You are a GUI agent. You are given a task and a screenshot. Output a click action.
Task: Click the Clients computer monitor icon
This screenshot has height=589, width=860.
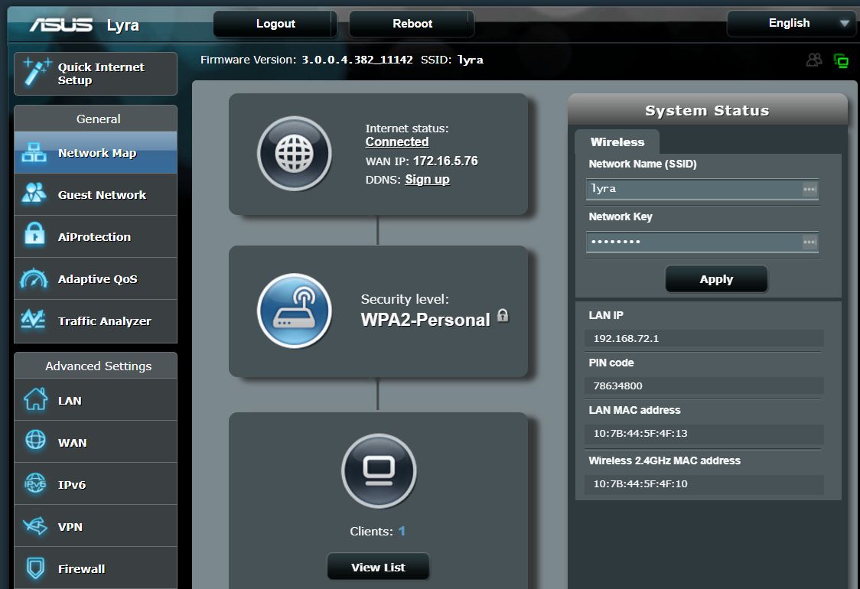click(x=379, y=471)
